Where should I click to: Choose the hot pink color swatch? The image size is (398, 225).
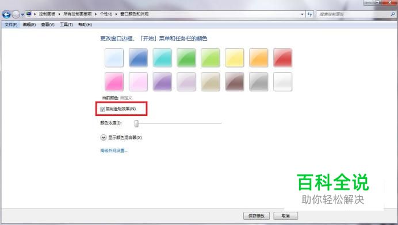click(x=114, y=82)
